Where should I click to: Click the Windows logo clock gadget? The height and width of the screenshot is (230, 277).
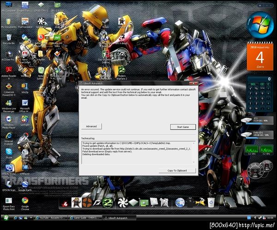pyautogui.click(x=260, y=25)
